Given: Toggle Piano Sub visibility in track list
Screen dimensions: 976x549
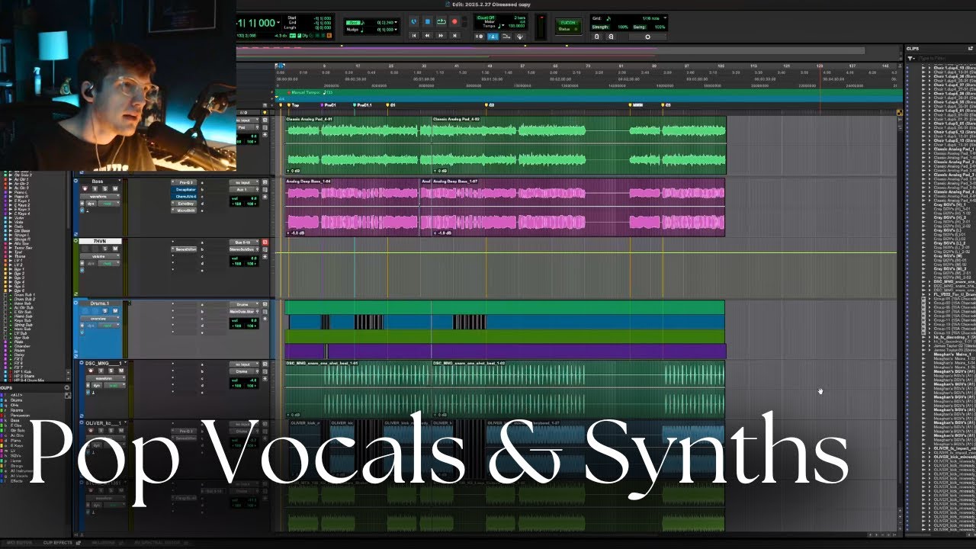Looking at the screenshot, I should [x=5, y=316].
